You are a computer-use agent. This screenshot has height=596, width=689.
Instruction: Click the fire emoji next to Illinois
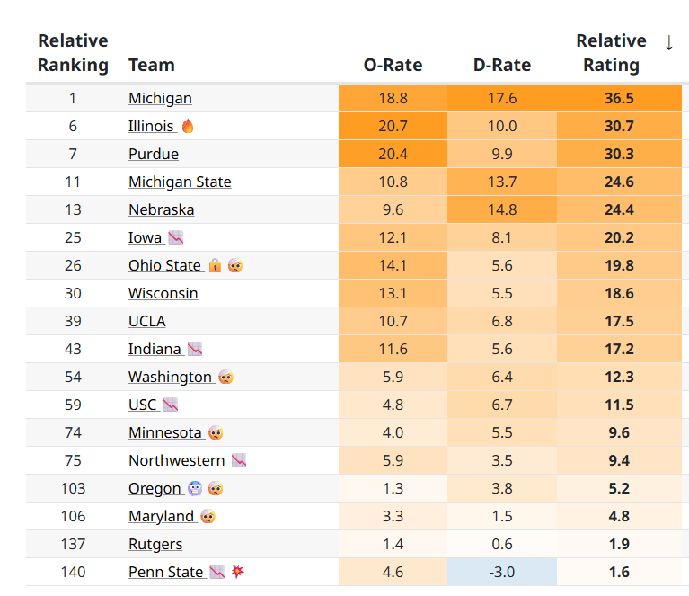(x=188, y=126)
